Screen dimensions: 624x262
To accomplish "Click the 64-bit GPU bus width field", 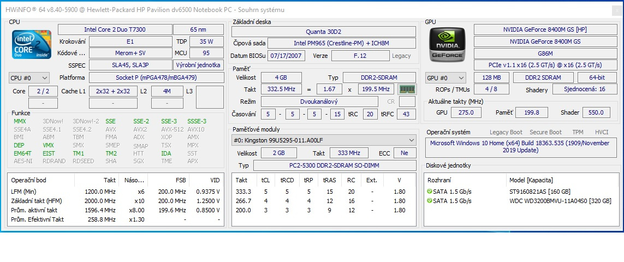I will (x=597, y=78).
